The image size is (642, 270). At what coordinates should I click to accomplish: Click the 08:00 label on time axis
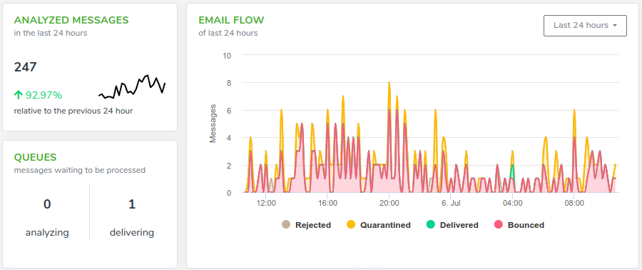pyautogui.click(x=574, y=202)
